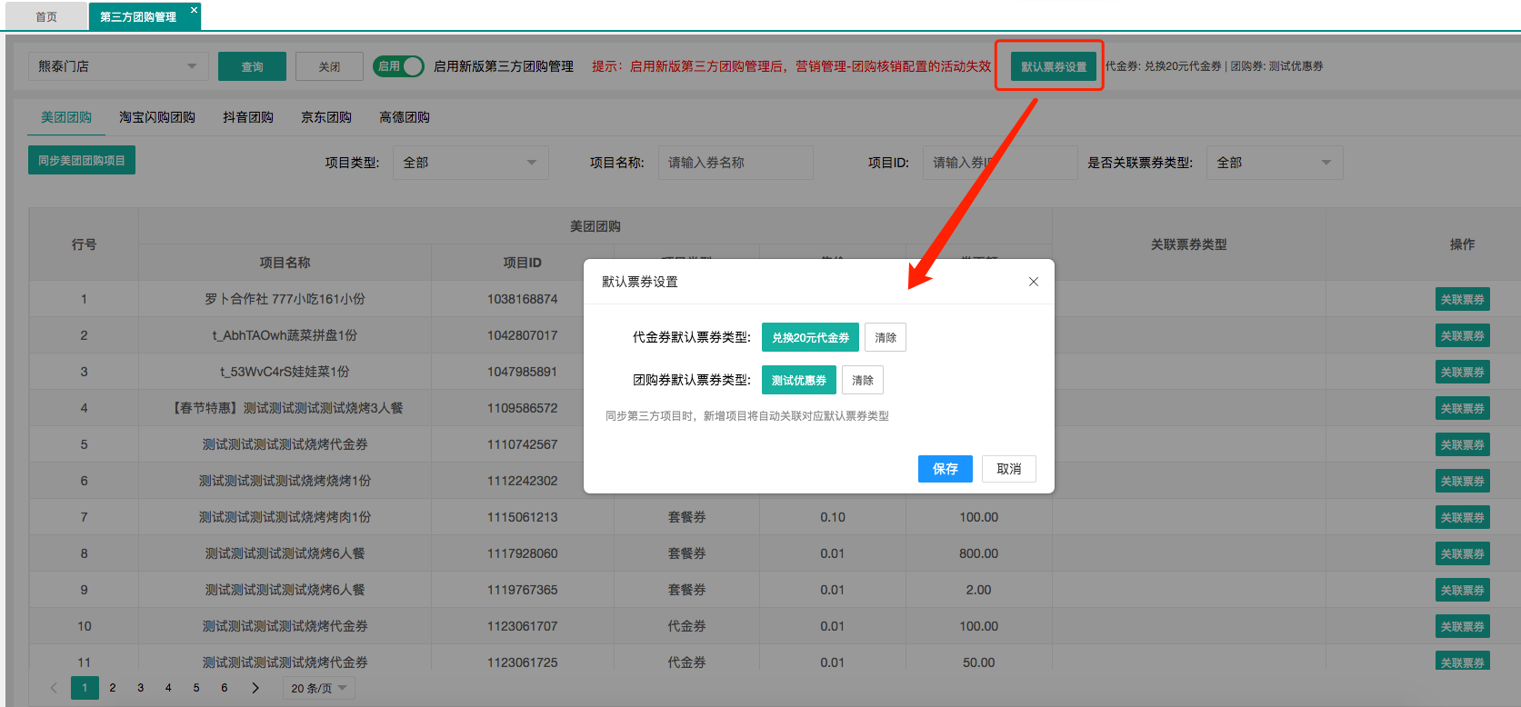Click the 测试优惠券 type button
The width and height of the screenshot is (1521, 707).
[x=799, y=380]
